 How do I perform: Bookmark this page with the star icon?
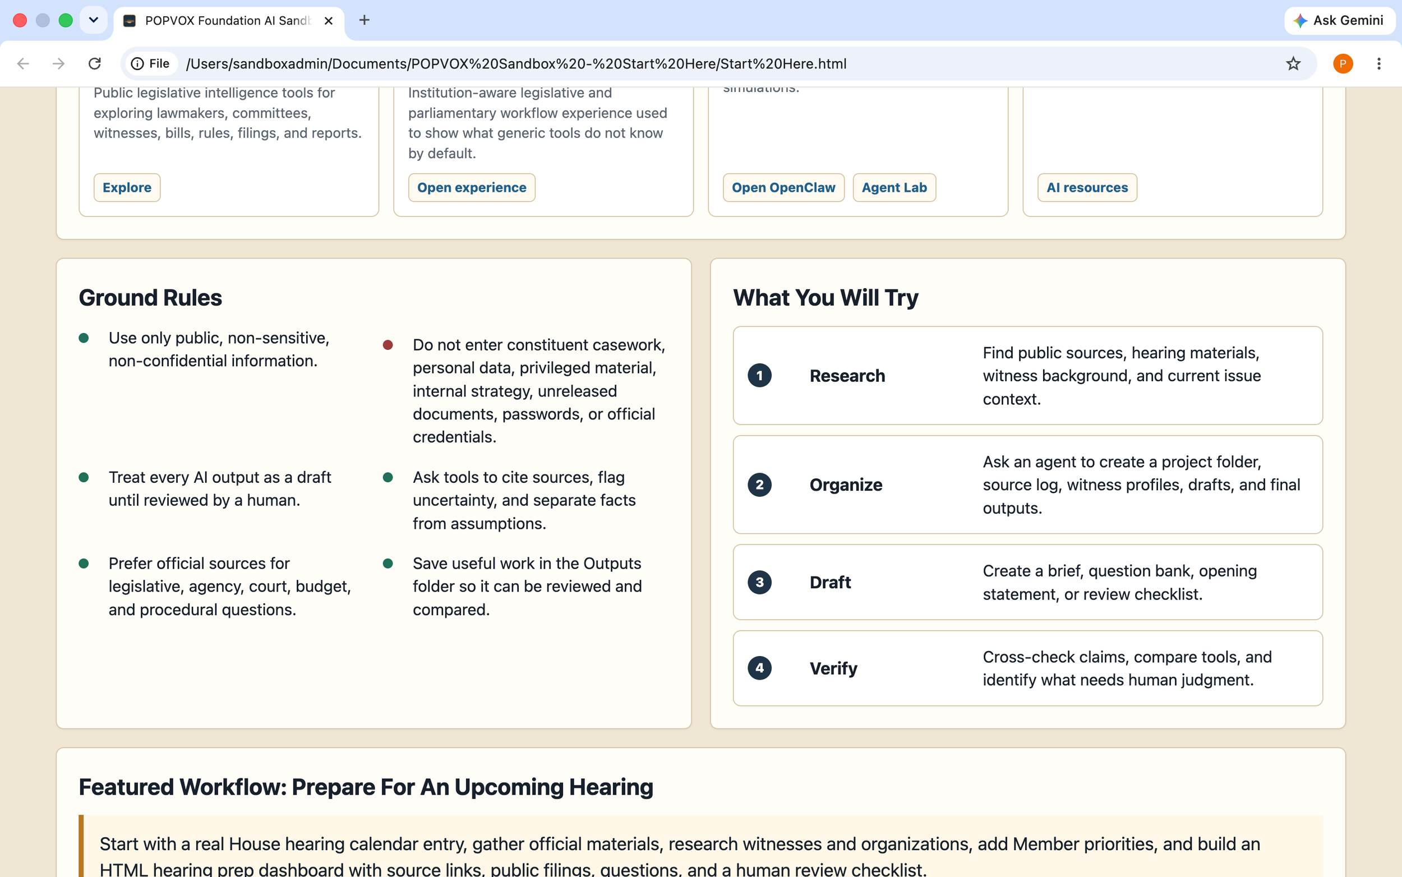click(x=1293, y=64)
